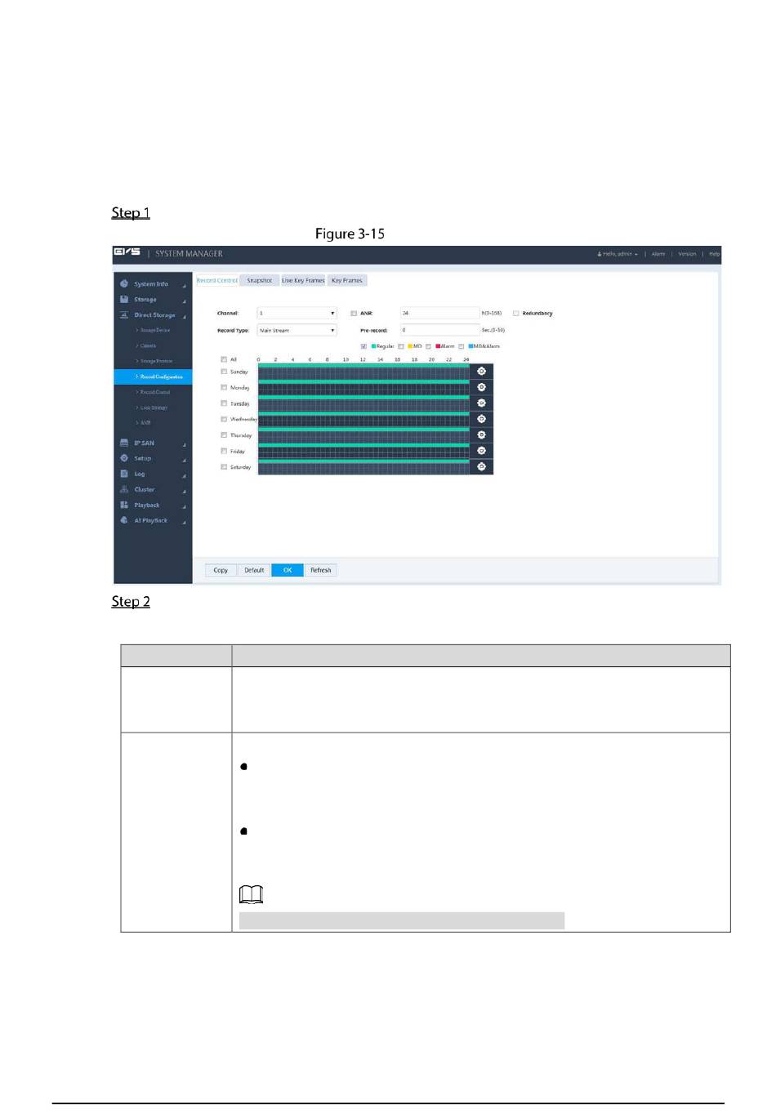Click the Sunday schedule timeline bar
776x1118 pixels.
click(x=363, y=372)
